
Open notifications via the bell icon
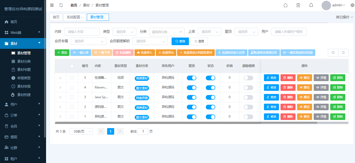pyautogui.click(x=311, y=5)
